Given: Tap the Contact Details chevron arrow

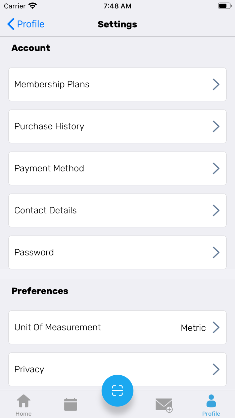Looking at the screenshot, I should pyautogui.click(x=216, y=210).
